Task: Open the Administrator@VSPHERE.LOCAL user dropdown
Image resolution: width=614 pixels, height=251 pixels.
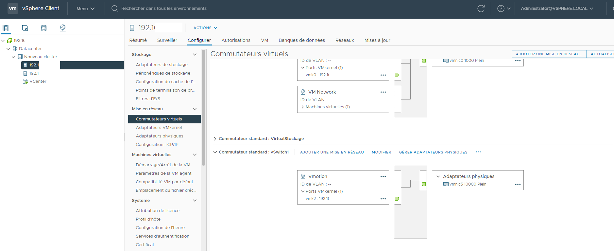Action: (557, 9)
